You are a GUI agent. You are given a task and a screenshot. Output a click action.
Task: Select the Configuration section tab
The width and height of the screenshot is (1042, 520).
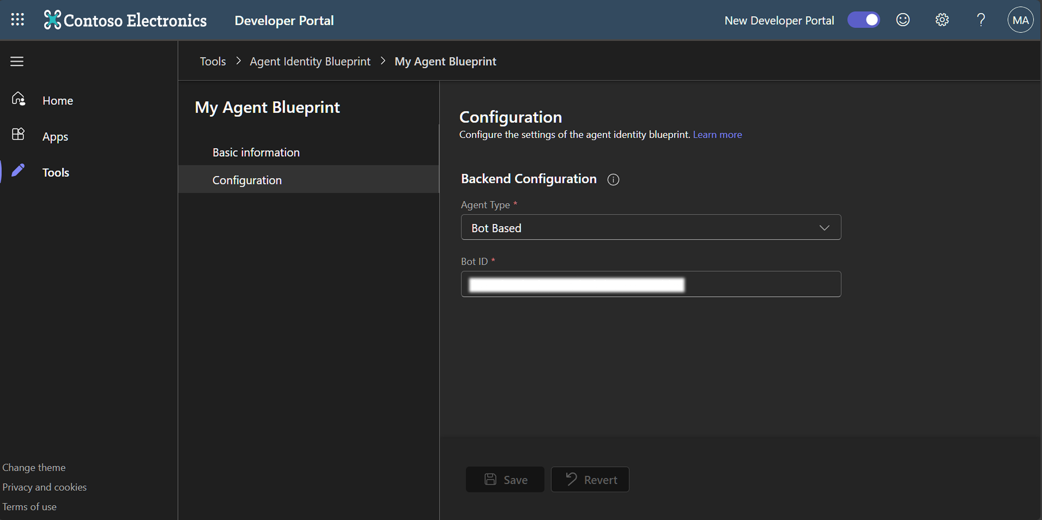247,180
